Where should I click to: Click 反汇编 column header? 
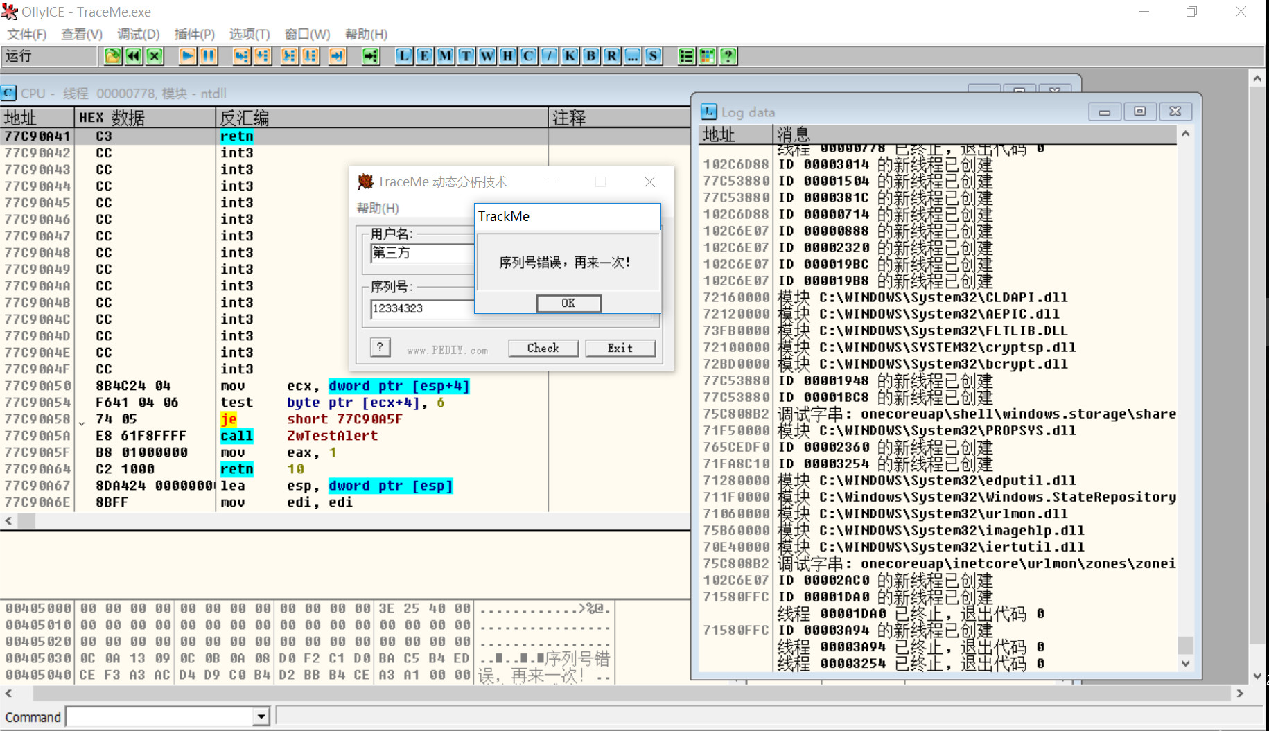[383, 118]
